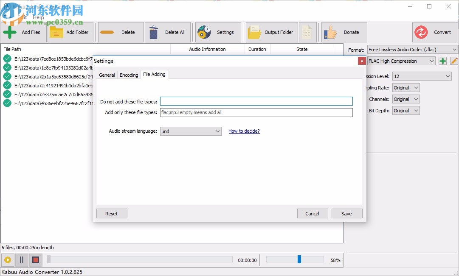Edit the FLAC preset using the pencil icon
This screenshot has width=459, height=276.
coord(453,61)
